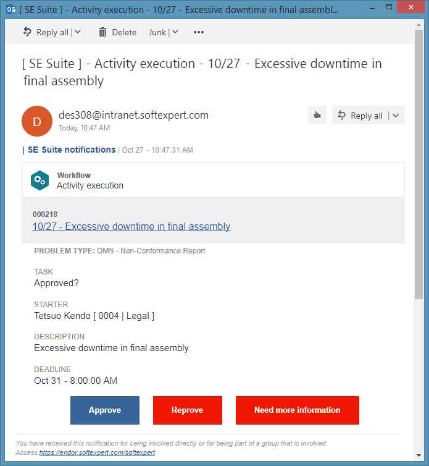Click sender address des308@intranet.softexpert.com
The height and width of the screenshot is (466, 429).
[x=133, y=115]
